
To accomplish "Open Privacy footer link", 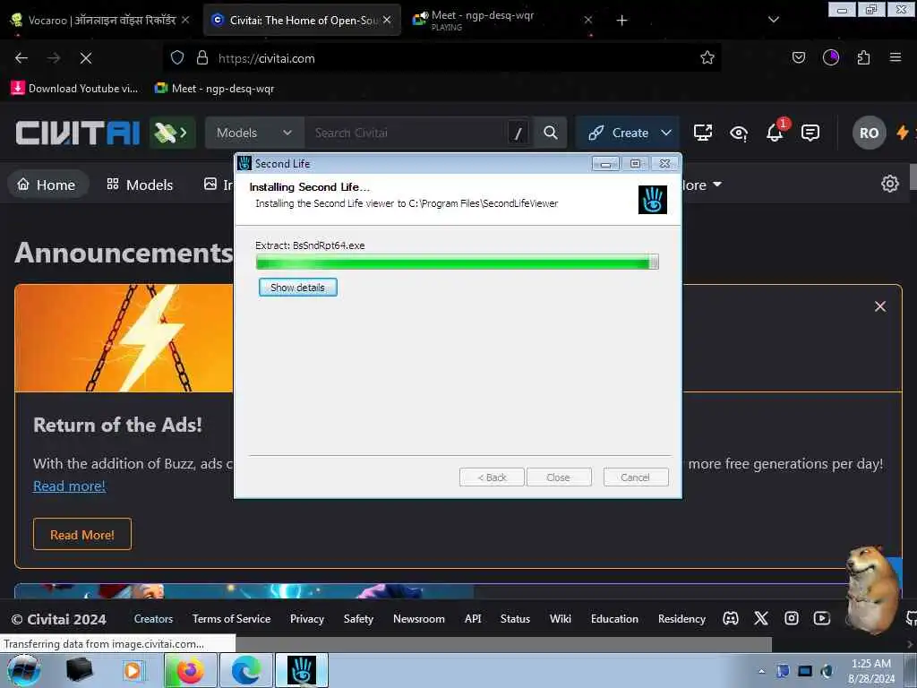I will (307, 618).
